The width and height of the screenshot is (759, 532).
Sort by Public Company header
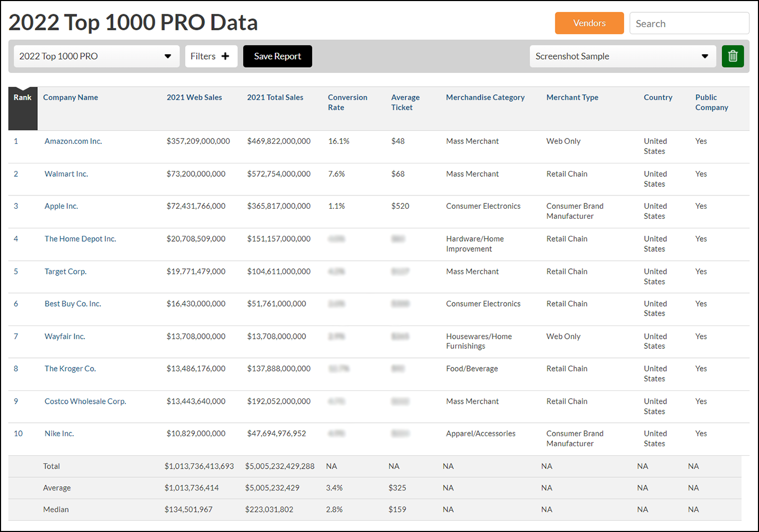[x=712, y=102]
